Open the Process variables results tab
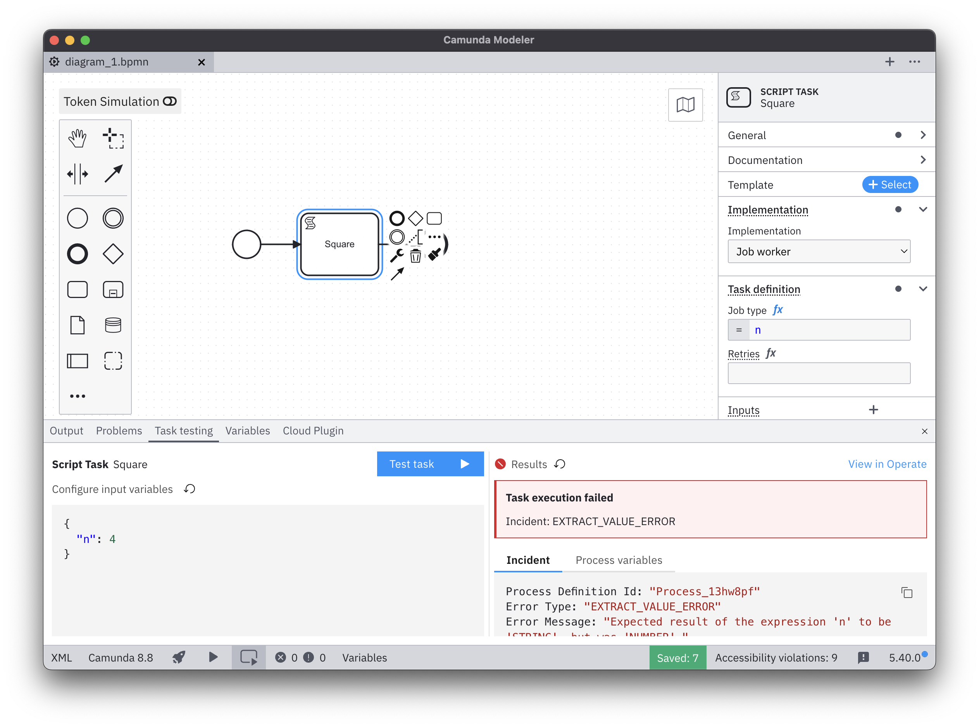This screenshot has height=727, width=979. (619, 560)
